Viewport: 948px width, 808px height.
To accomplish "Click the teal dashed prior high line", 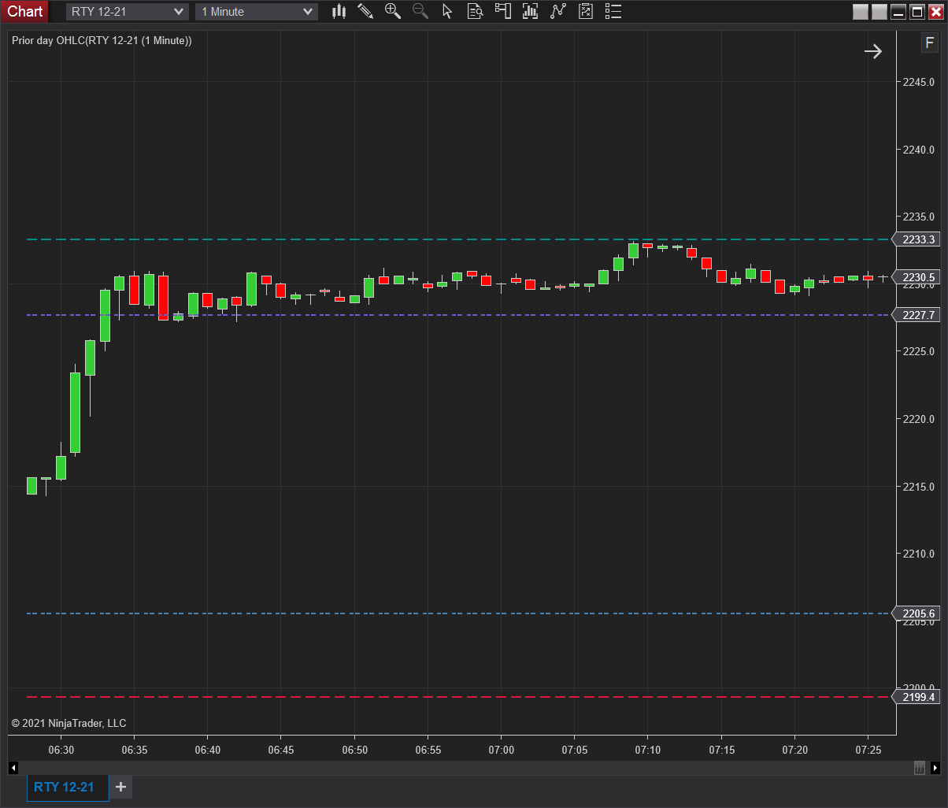I will [x=457, y=239].
